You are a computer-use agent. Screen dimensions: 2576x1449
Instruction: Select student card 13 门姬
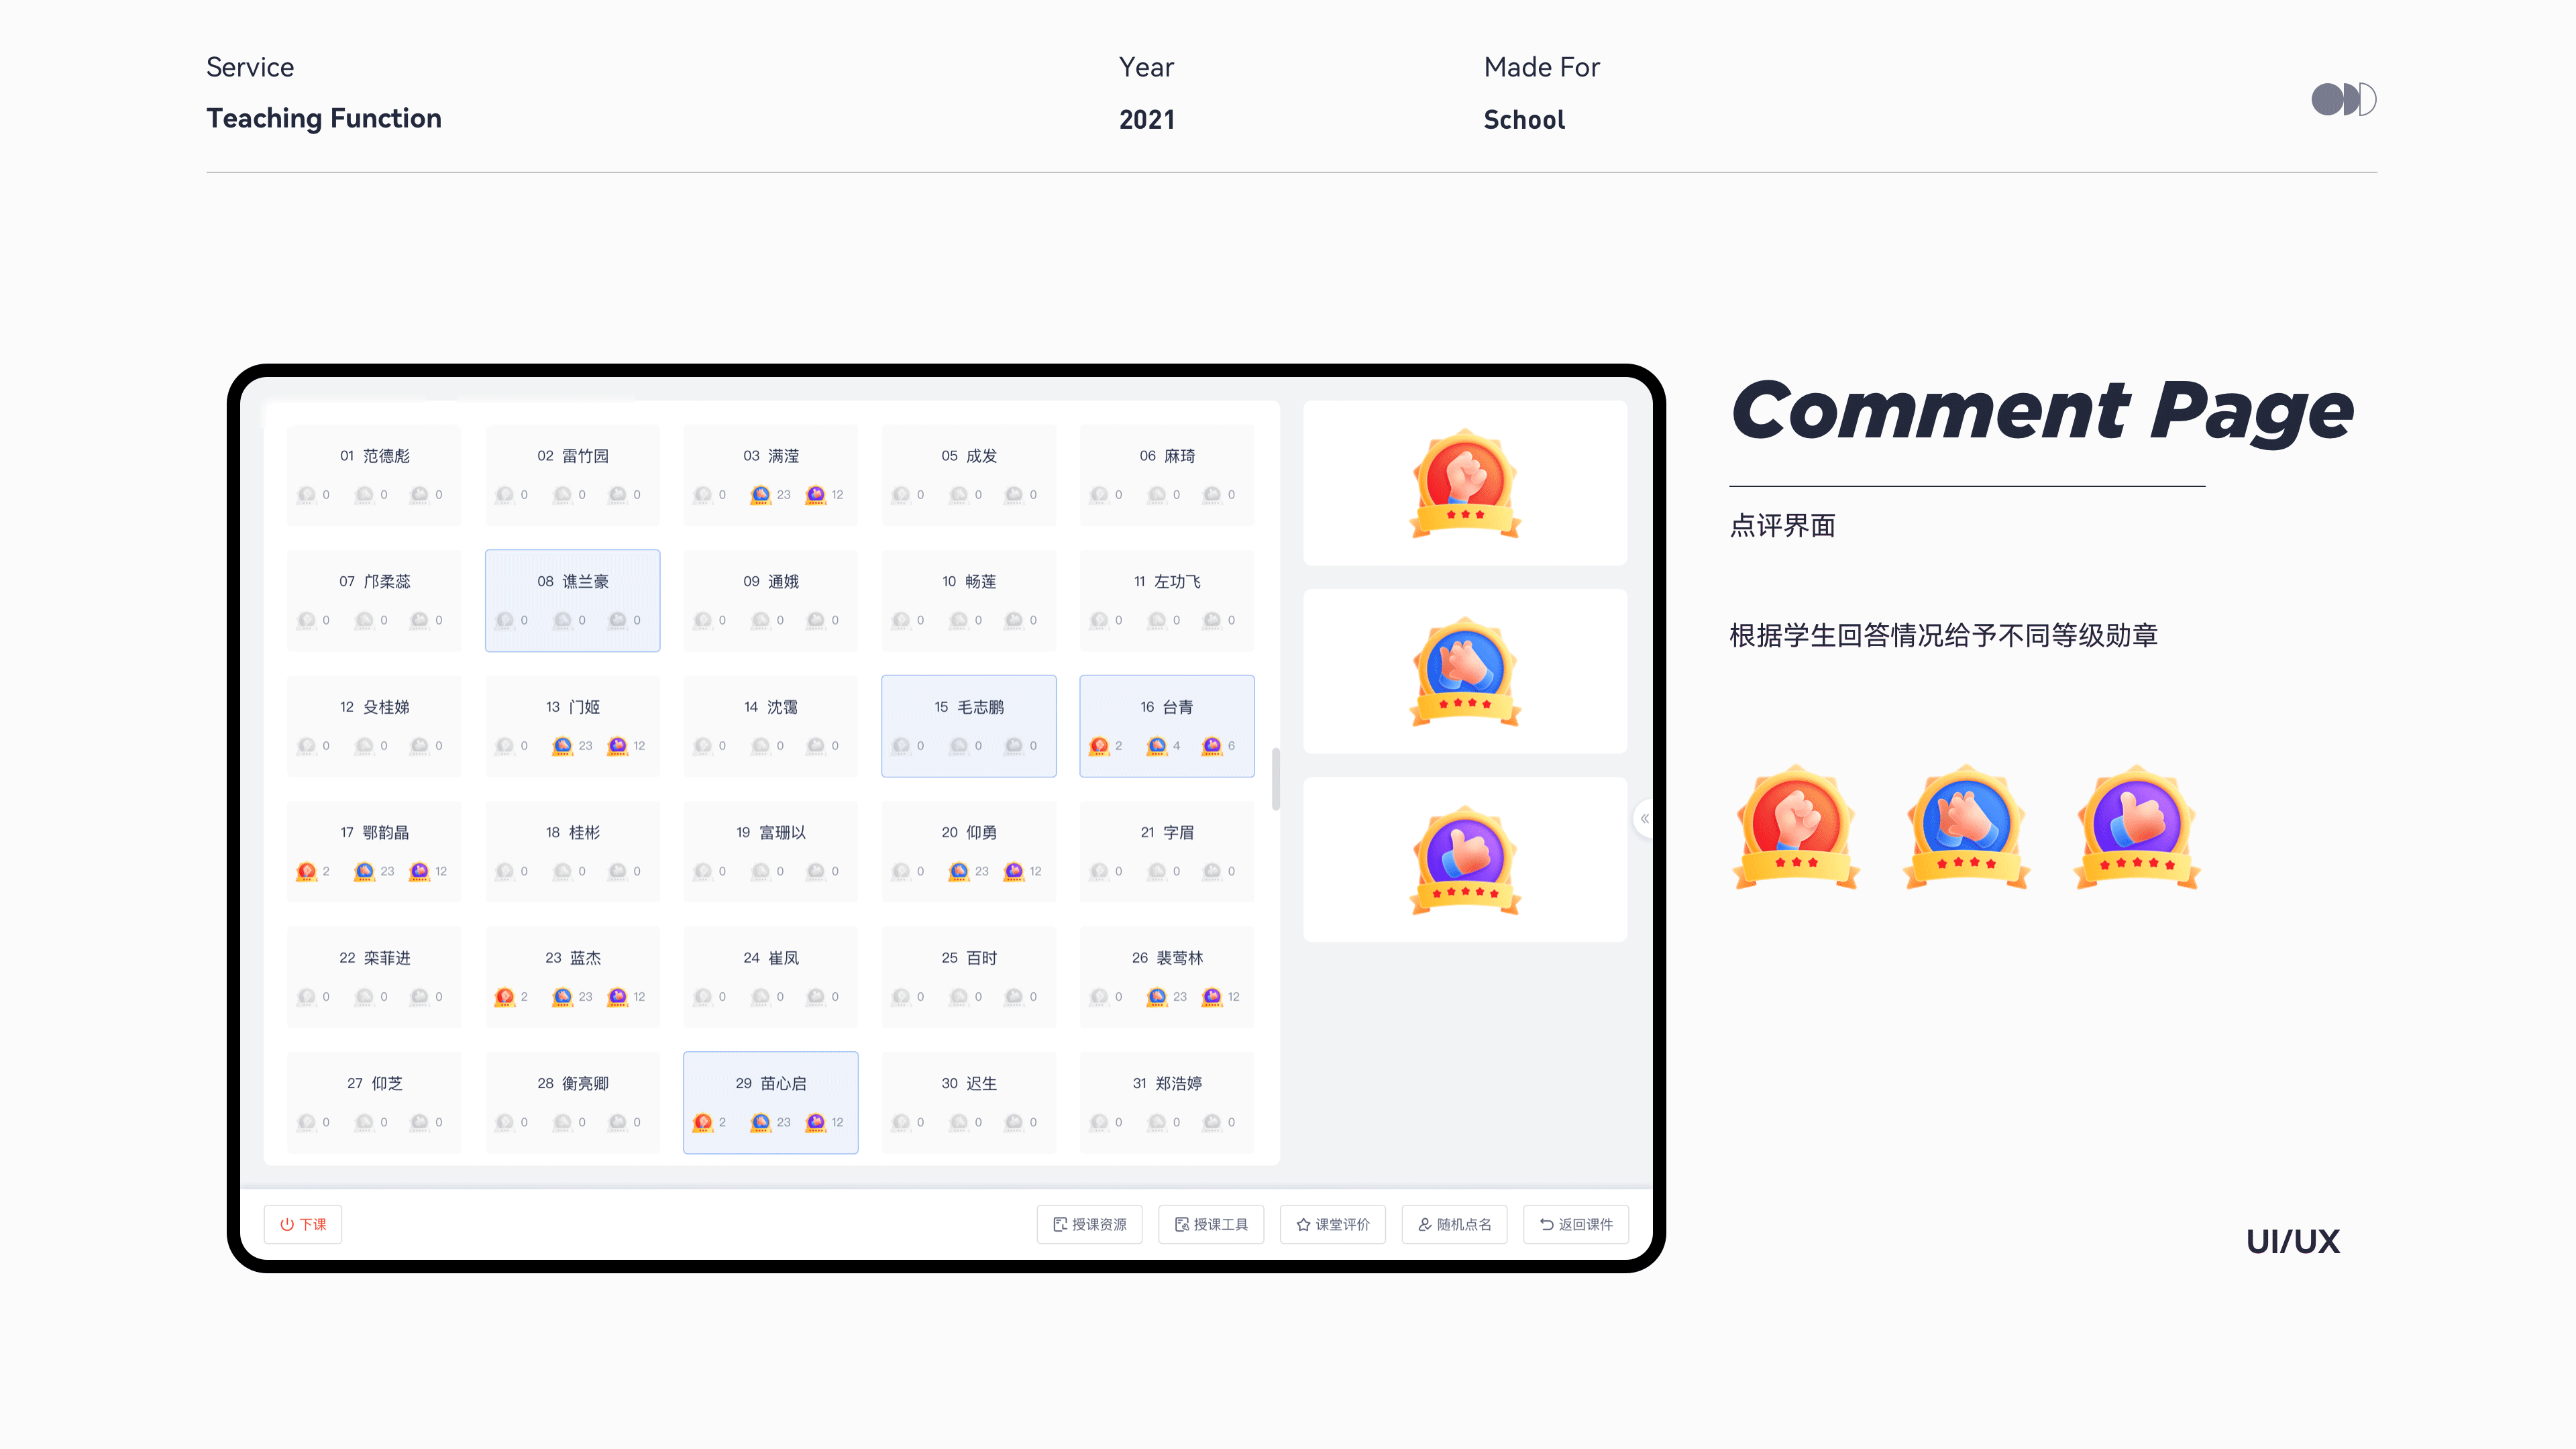click(573, 726)
